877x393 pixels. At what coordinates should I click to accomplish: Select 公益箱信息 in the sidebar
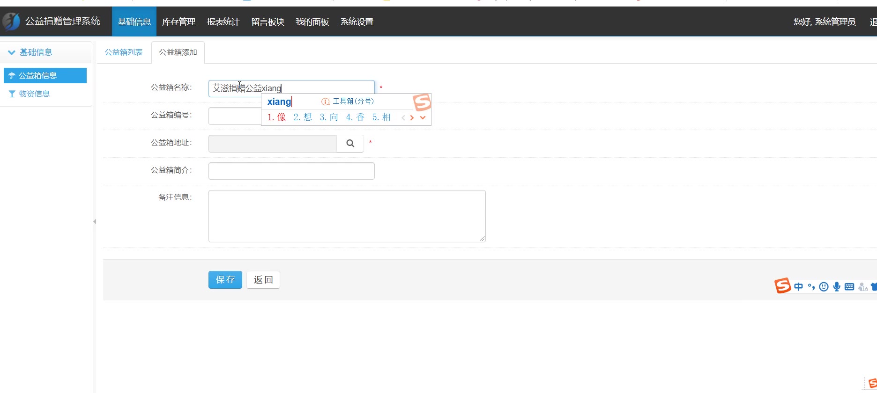tap(45, 75)
